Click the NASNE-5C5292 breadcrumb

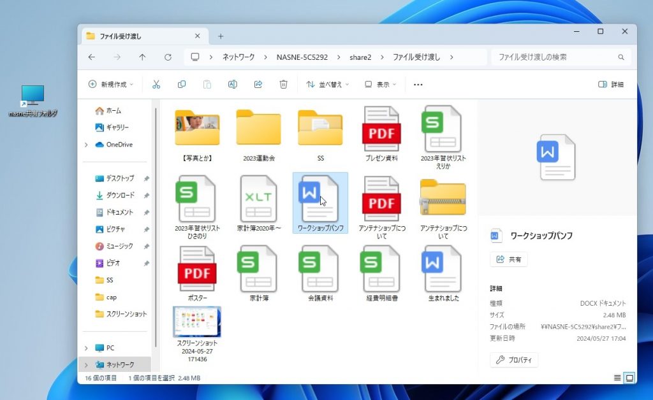tap(302, 57)
